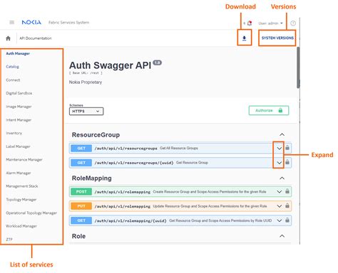Expand PUT rolemapping endpoint chevron
The height and width of the screenshot is (273, 338).
(280, 206)
